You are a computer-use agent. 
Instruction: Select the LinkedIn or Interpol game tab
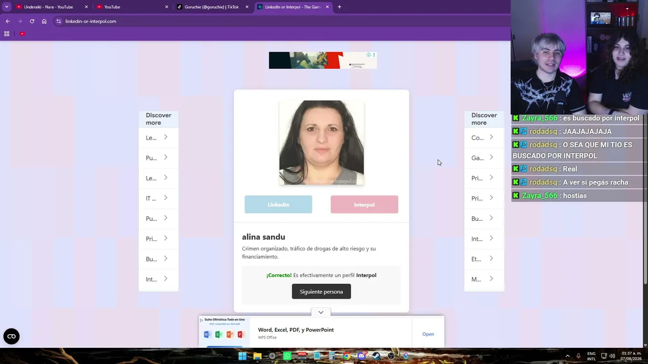pos(293,7)
